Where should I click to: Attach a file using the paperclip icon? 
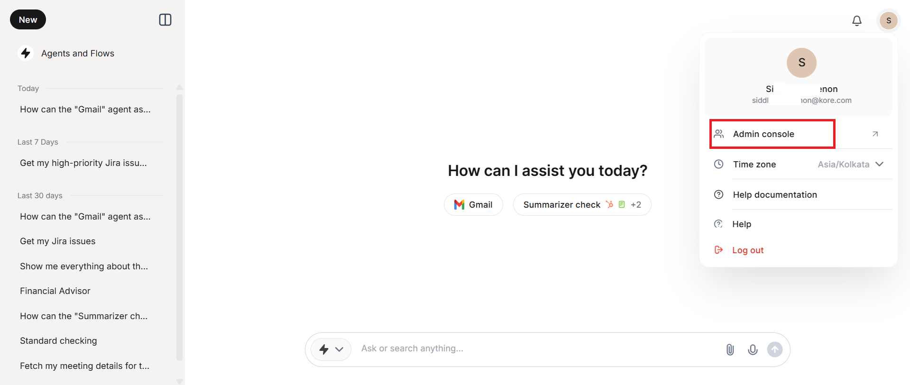(730, 350)
